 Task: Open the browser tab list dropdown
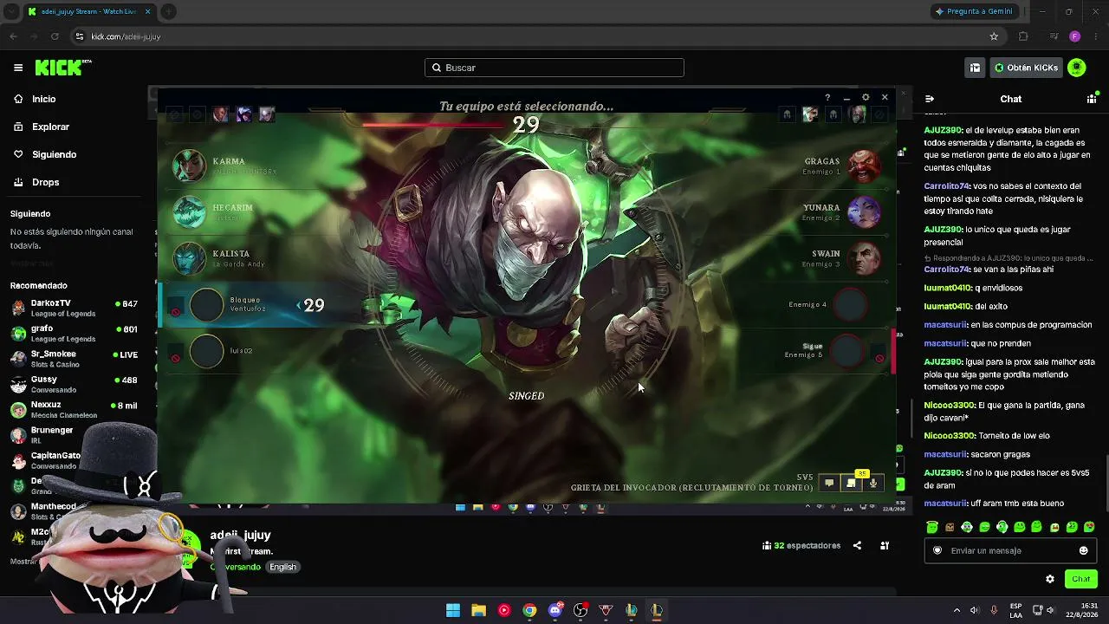coord(12,11)
